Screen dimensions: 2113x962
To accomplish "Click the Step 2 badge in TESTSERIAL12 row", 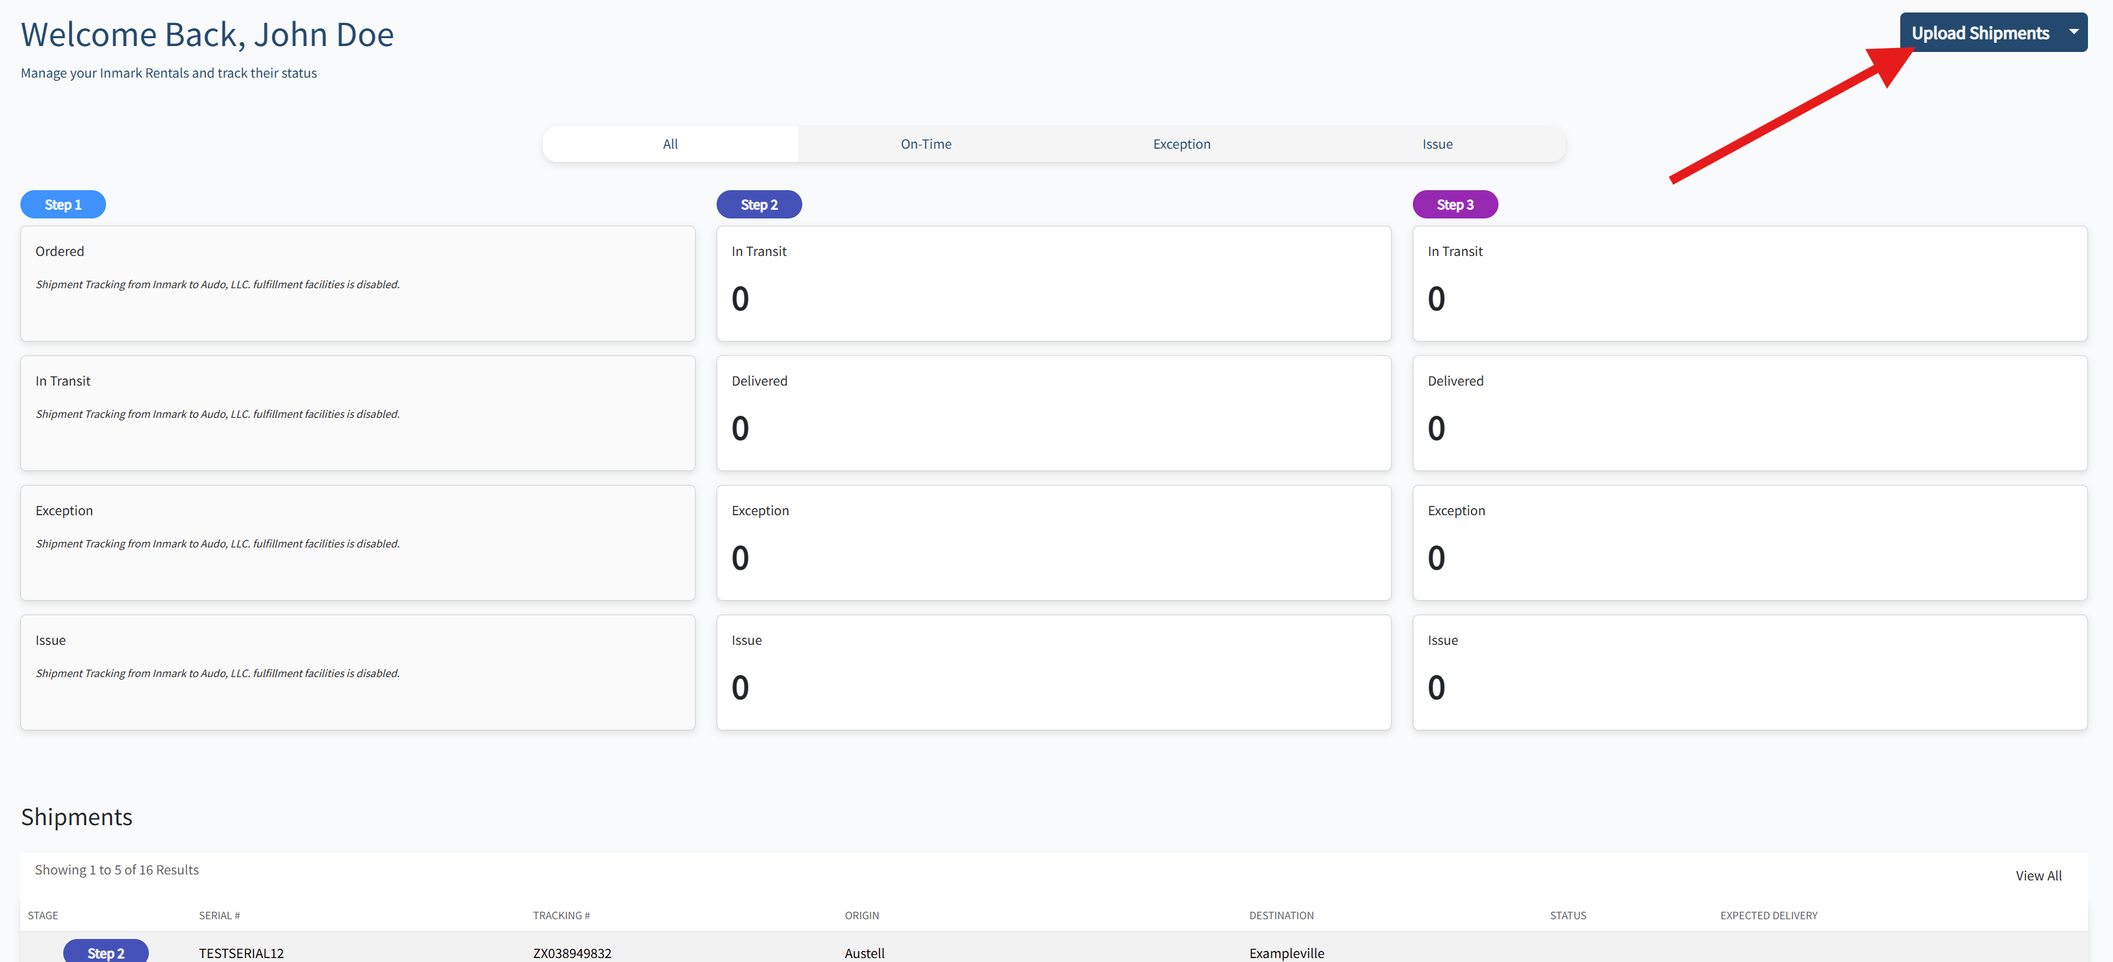I will (x=106, y=952).
